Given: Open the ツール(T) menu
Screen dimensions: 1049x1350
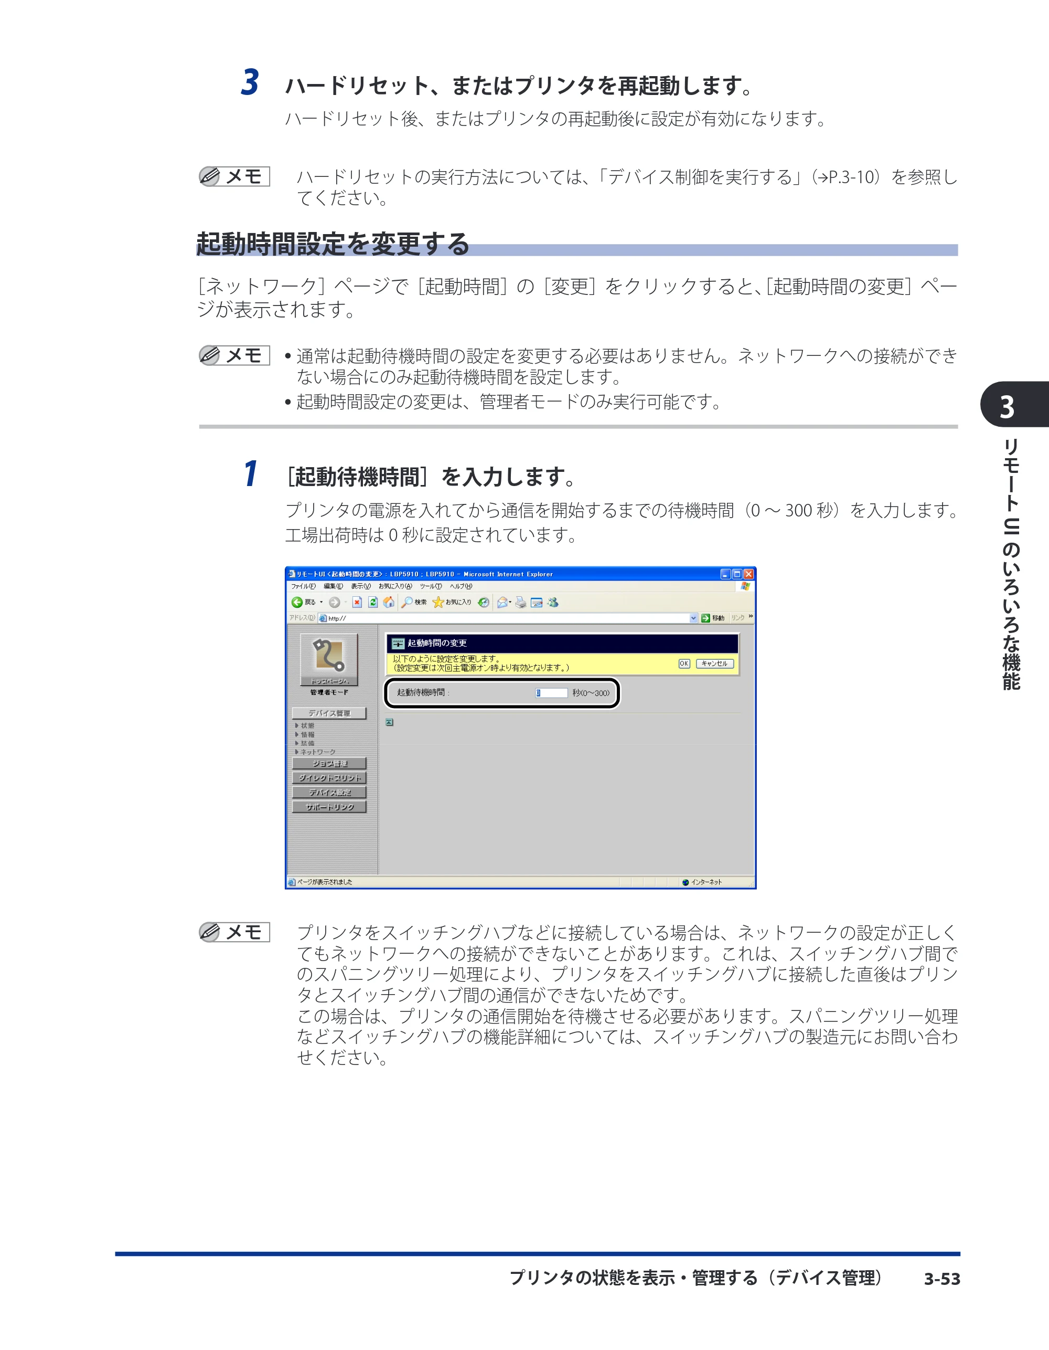Looking at the screenshot, I should point(431,586).
